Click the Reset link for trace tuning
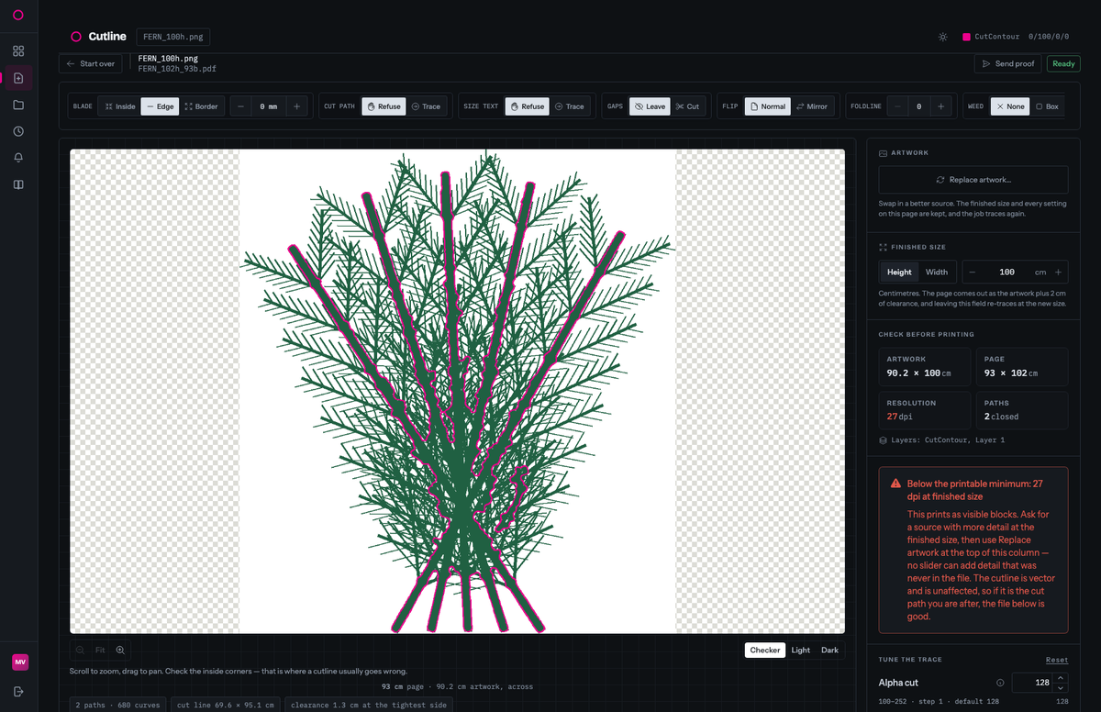The image size is (1101, 712). tap(1057, 660)
